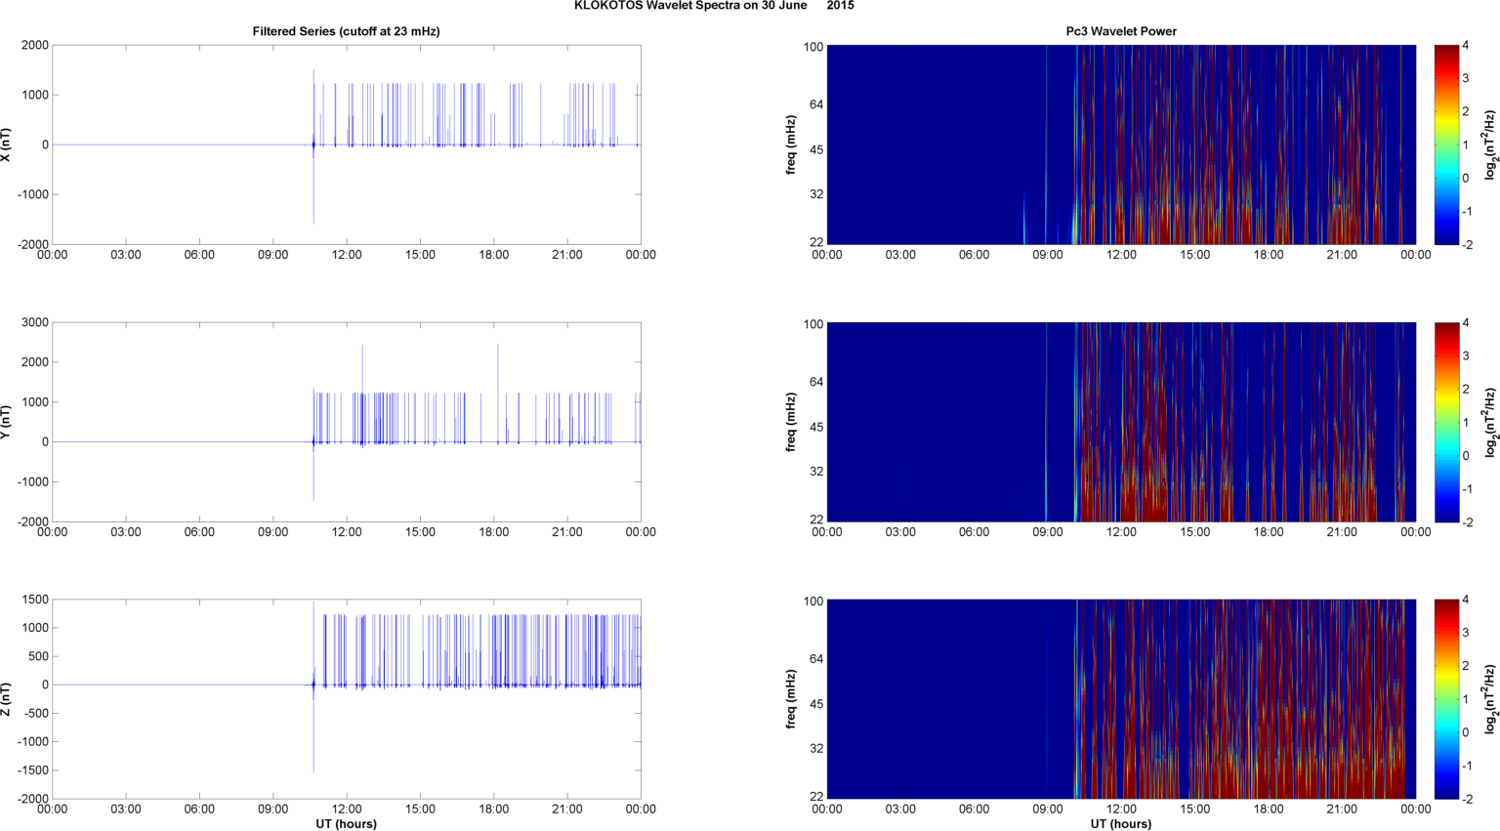Select the 'Filtered Series (cutoff at 23 mHz)' heading
The width and height of the screenshot is (1500, 831).
click(x=347, y=31)
